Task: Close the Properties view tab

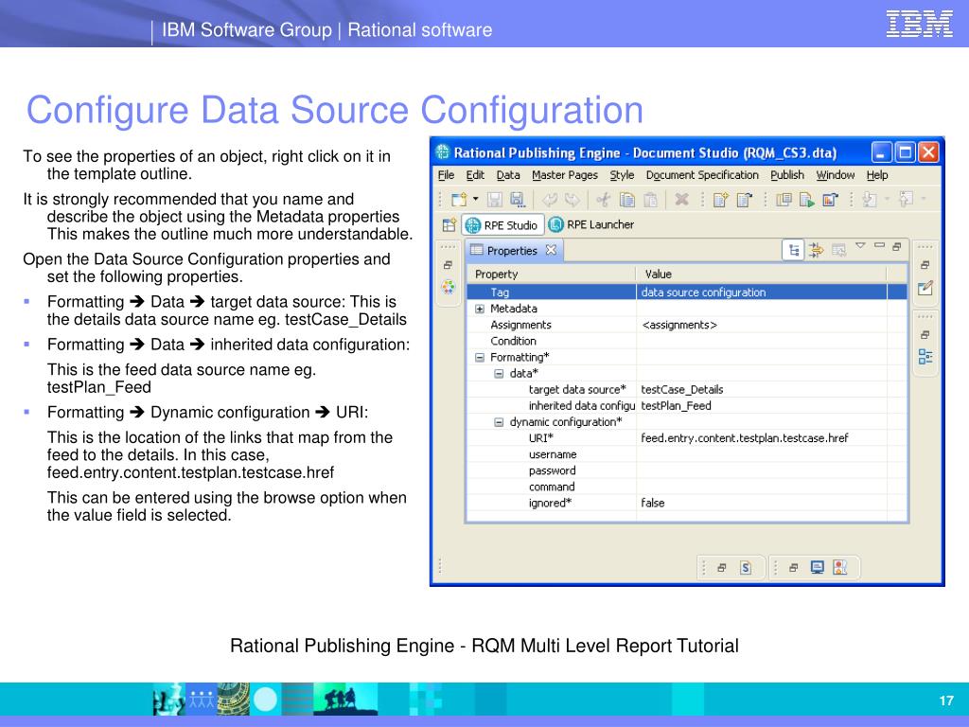Action: tap(551, 250)
